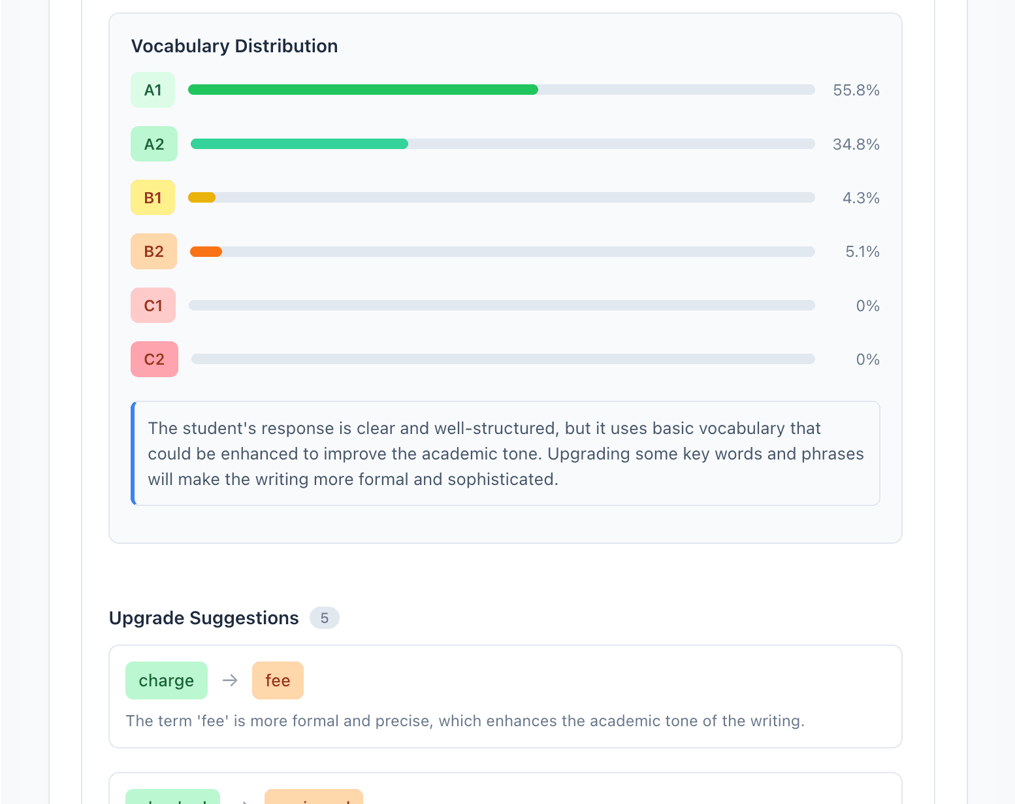The image size is (1015, 804).
Task: Click the orange B2 progress bar
Action: [205, 251]
